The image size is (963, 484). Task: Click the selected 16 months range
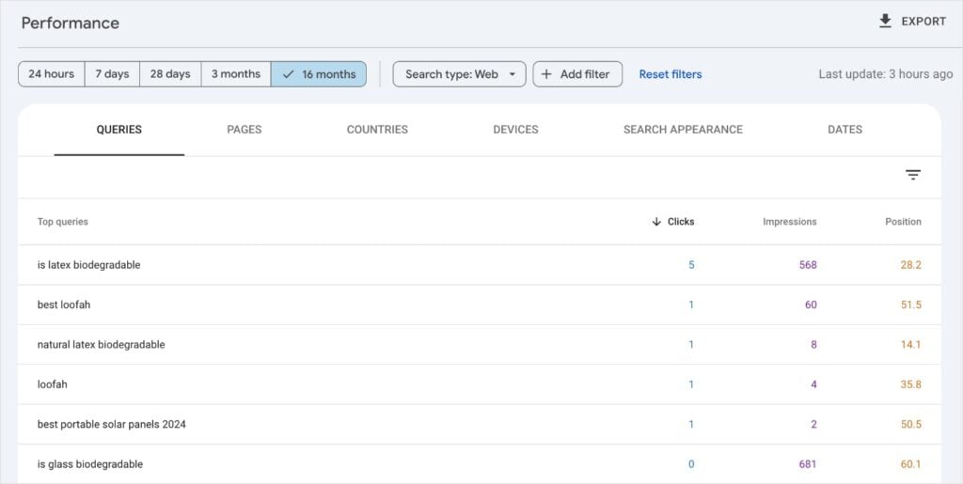click(x=319, y=74)
